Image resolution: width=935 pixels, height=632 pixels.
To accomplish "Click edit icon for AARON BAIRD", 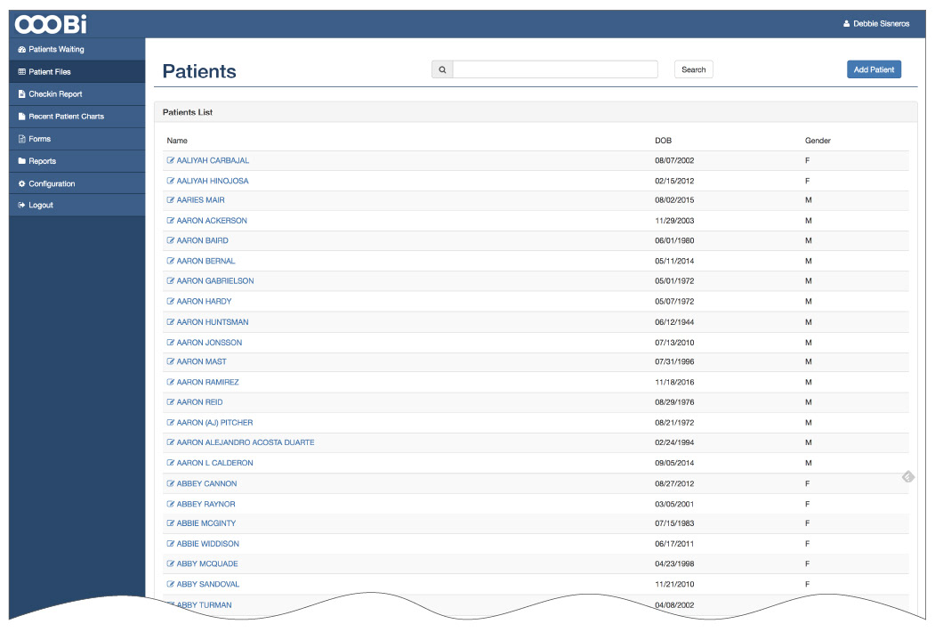I will (171, 240).
